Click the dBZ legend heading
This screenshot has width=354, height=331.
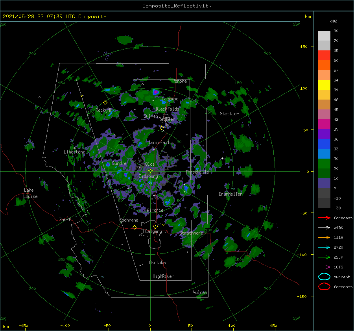tap(334, 21)
